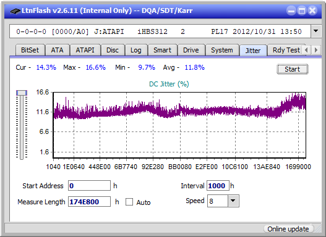Click the x-axis label BB0080
Image resolution: width=326 pixels, height=237 pixels.
(180, 167)
